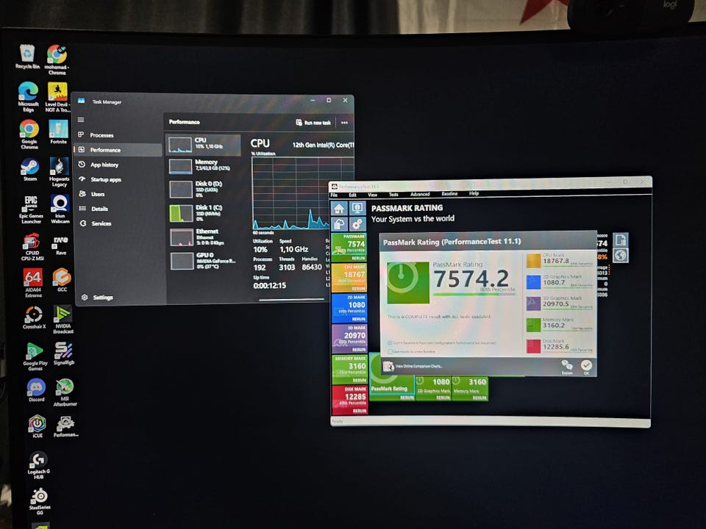This screenshot has height=529, width=706.
Task: Click the Explain icon in rating dialog
Action: pos(567,367)
